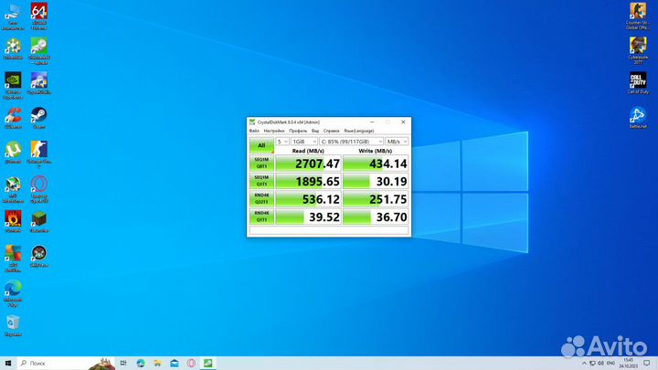Screen dimensions: 658x370
Task: Click the 536.12 read result
Action: click(x=308, y=199)
